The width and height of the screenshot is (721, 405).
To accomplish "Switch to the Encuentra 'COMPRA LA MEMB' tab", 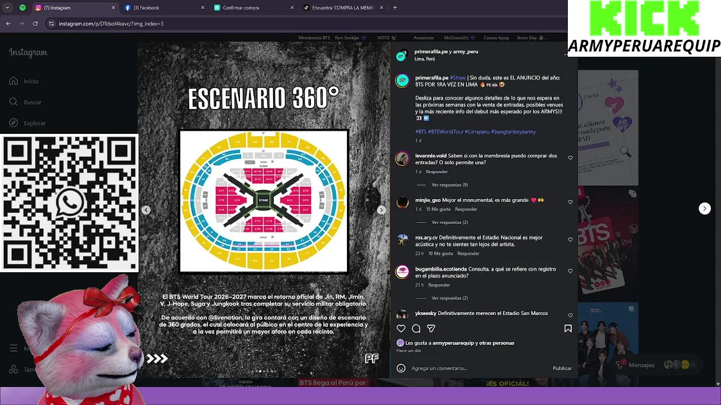I will click(344, 8).
